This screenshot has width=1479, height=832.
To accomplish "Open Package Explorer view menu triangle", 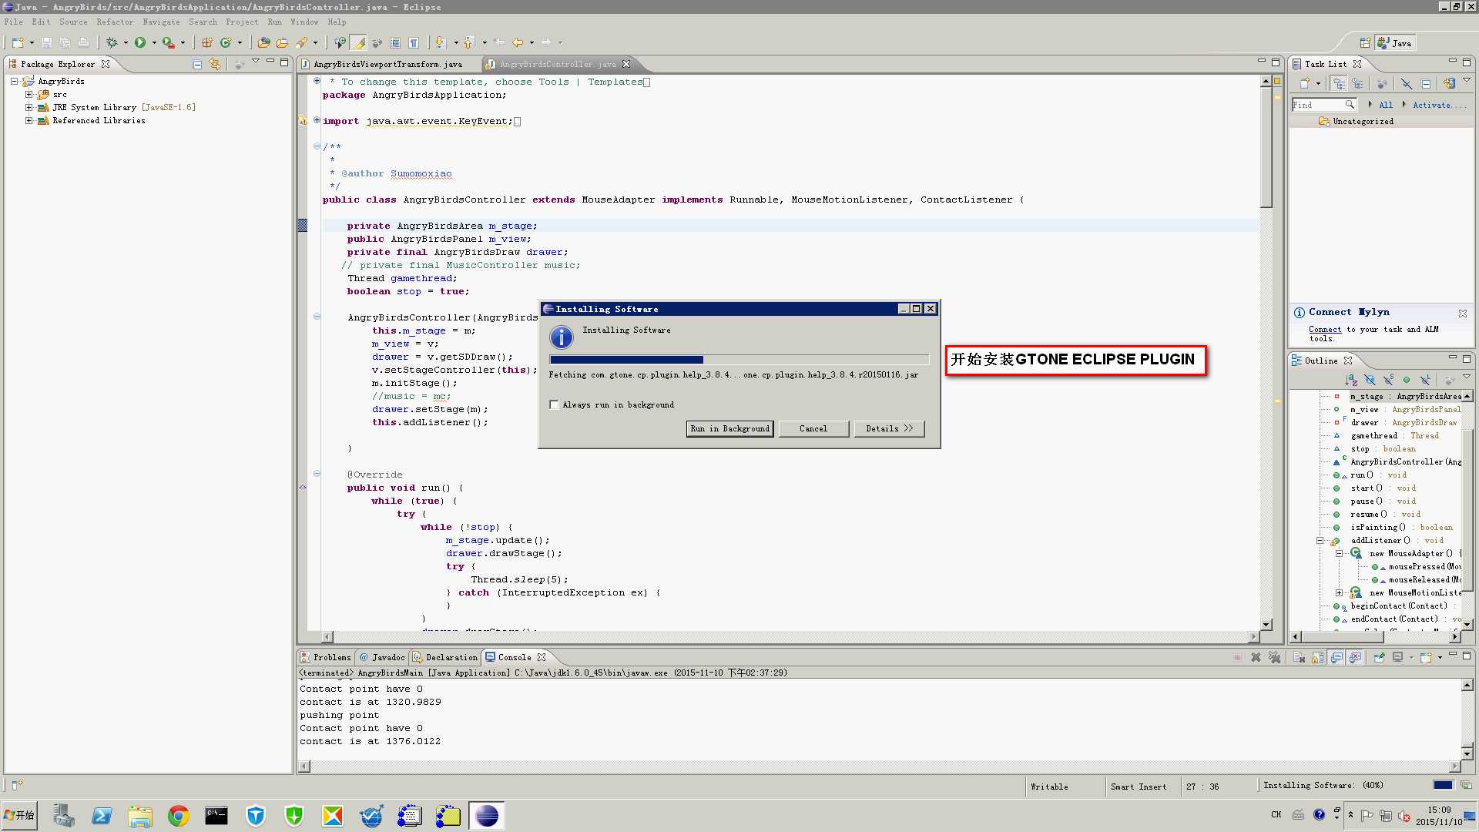I will click(x=255, y=62).
